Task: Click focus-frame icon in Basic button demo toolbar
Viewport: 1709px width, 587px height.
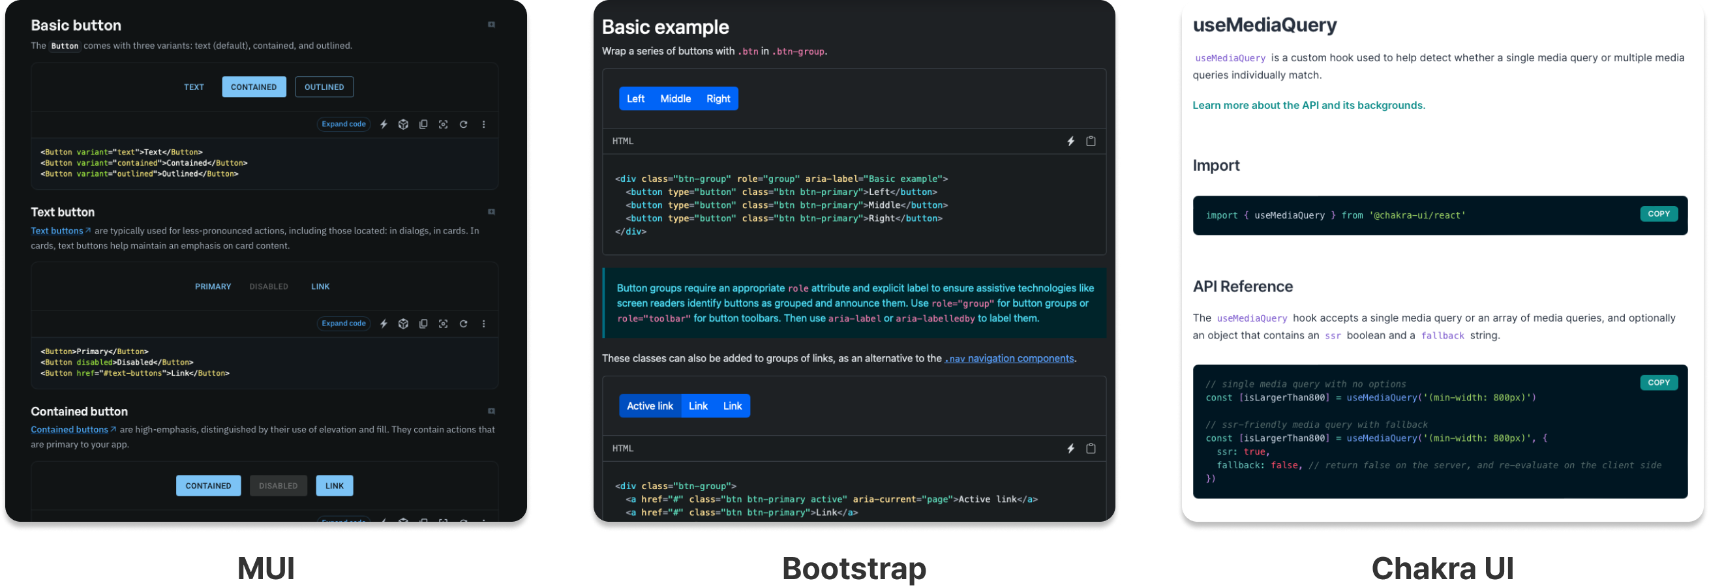Action: coord(443,124)
